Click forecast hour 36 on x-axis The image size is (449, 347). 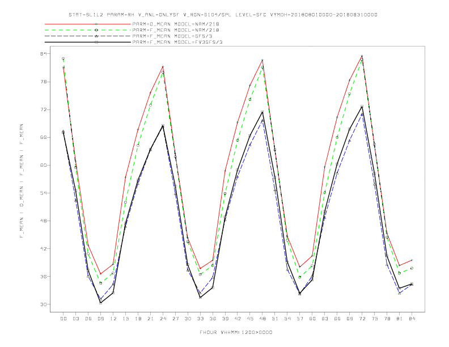[x=213, y=319]
